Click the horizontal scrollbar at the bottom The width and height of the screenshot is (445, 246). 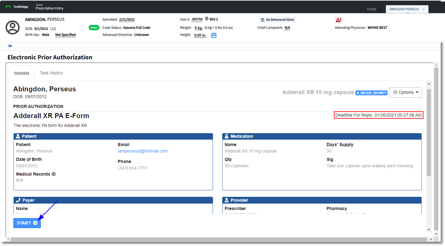pos(219,239)
